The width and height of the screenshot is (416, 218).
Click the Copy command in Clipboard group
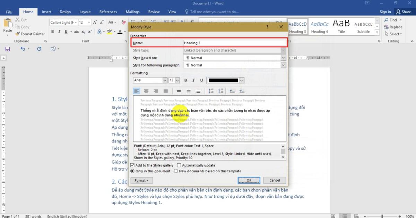click(x=22, y=27)
